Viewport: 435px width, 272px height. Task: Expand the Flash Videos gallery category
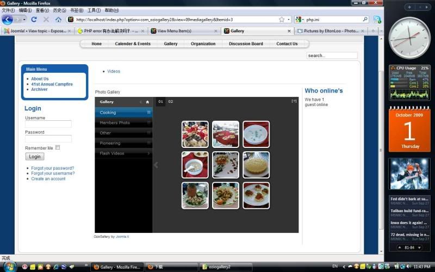123,153
